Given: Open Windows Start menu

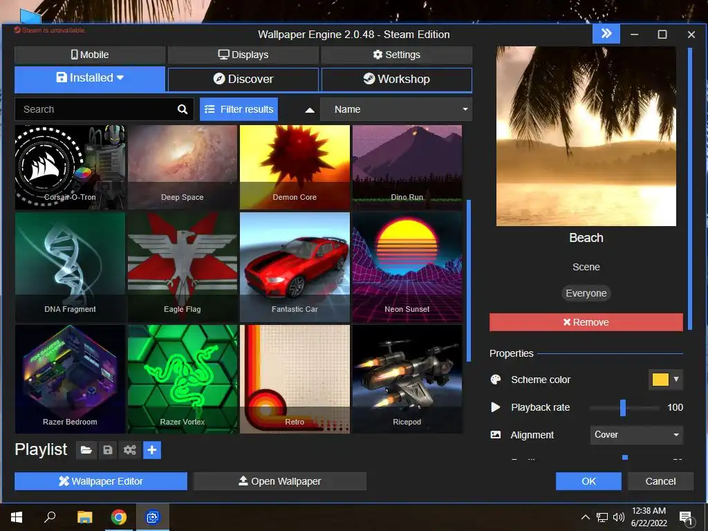Looking at the screenshot, I should 17,517.
